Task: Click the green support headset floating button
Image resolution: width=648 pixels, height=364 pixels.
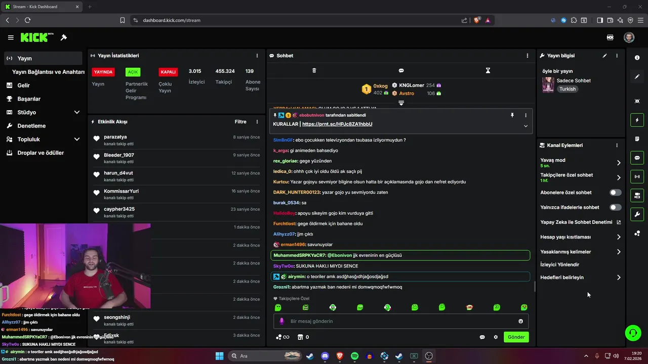Action: [x=633, y=333]
